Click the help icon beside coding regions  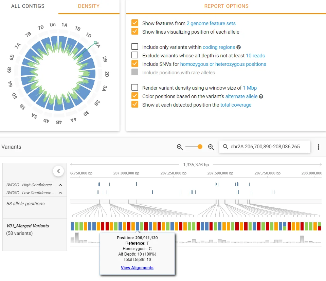tap(239, 48)
